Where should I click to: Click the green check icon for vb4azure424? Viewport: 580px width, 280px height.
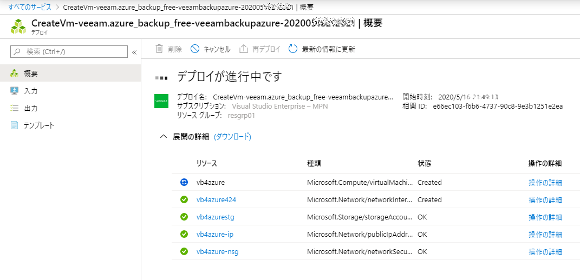point(184,199)
